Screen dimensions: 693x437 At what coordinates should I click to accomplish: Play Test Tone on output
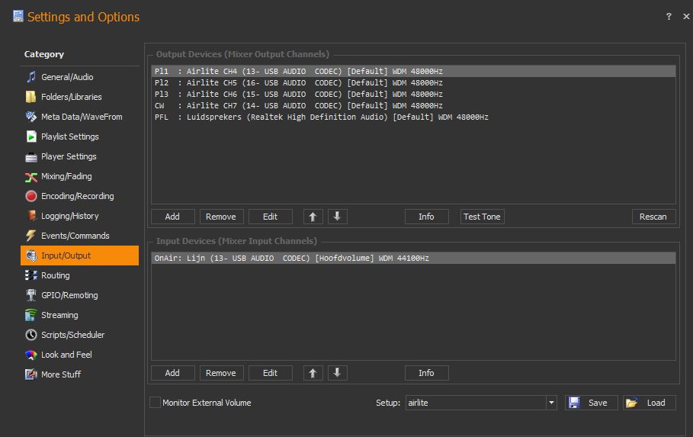pyautogui.click(x=482, y=217)
